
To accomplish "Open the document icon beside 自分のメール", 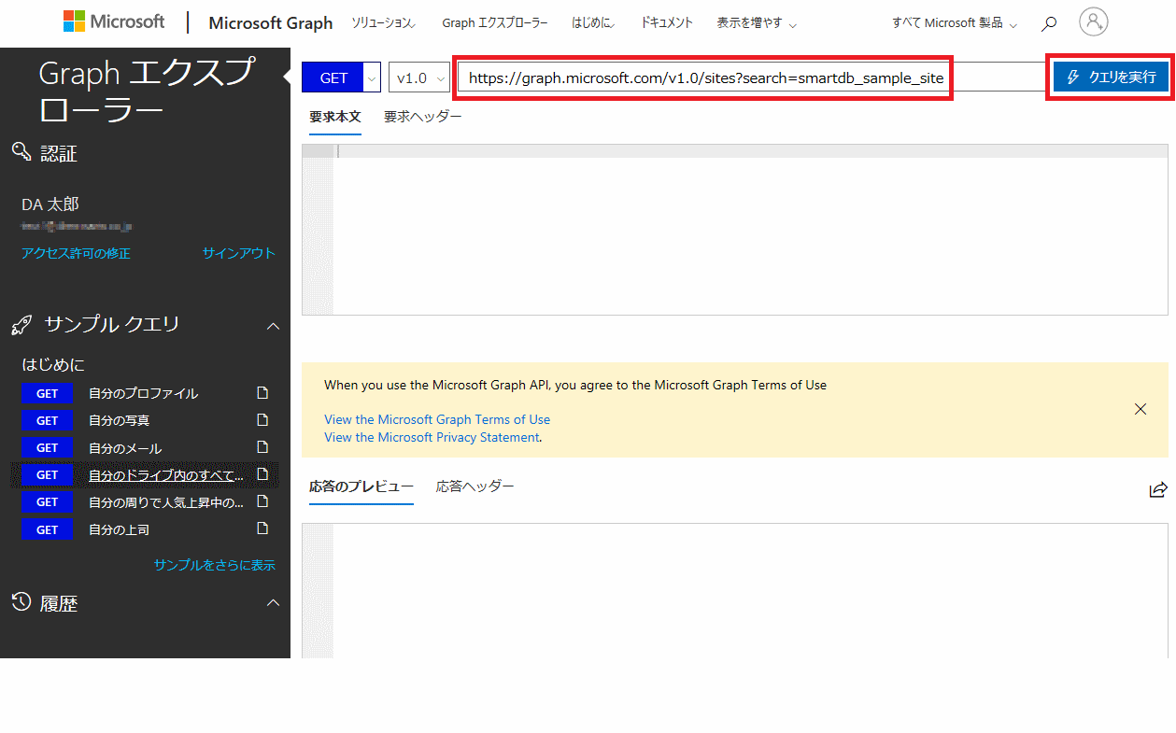I will coord(262,447).
